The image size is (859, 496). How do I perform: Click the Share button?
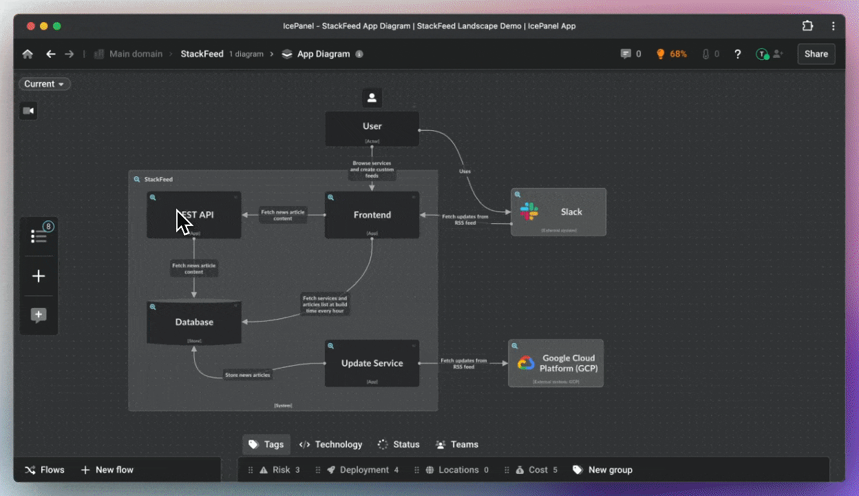tap(816, 54)
